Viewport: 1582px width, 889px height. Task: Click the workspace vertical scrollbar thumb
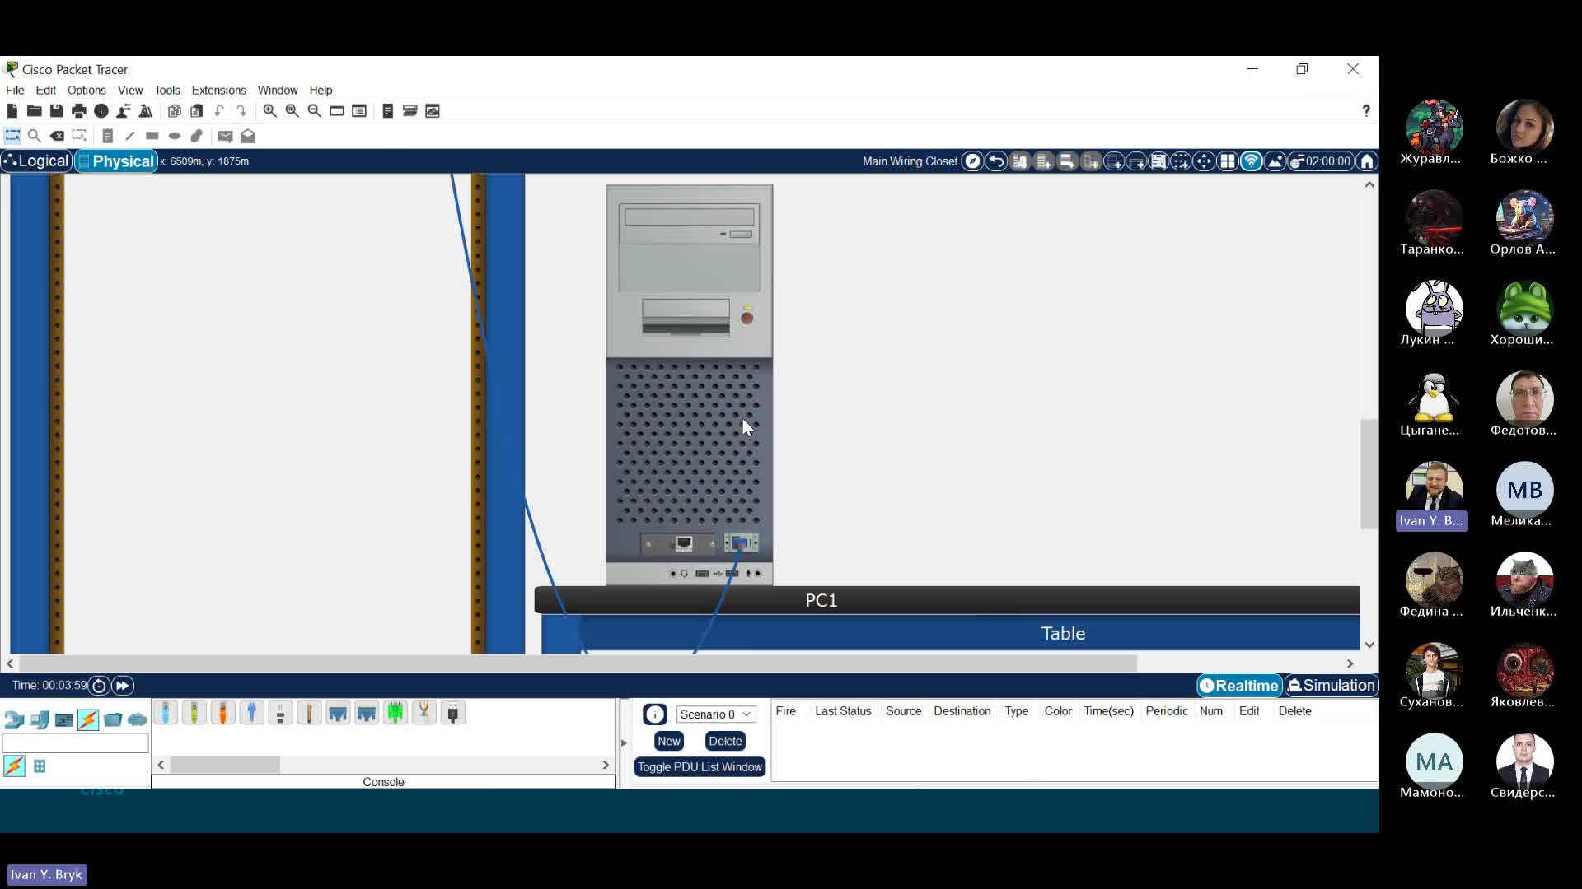tap(1369, 474)
